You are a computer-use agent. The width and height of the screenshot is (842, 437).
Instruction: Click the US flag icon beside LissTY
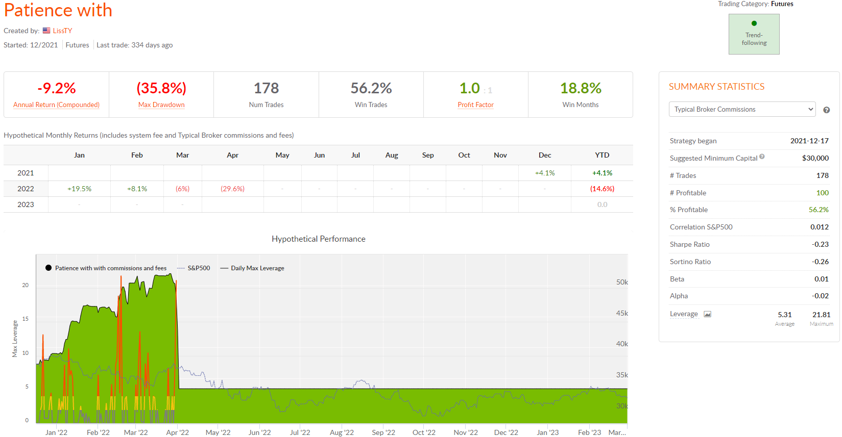(x=46, y=31)
